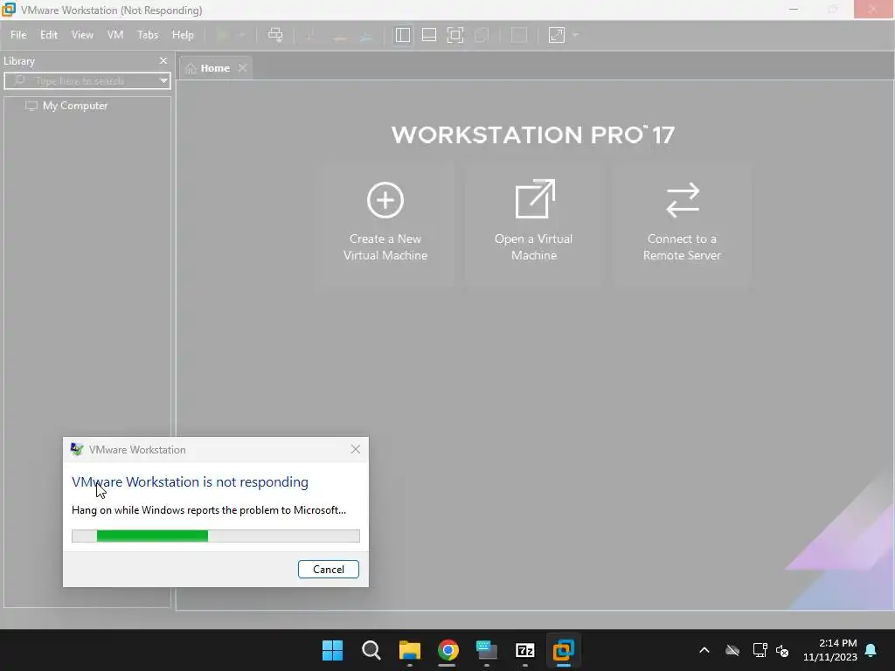Click the Open a Virtual Machine label
The image size is (895, 671).
point(534,247)
